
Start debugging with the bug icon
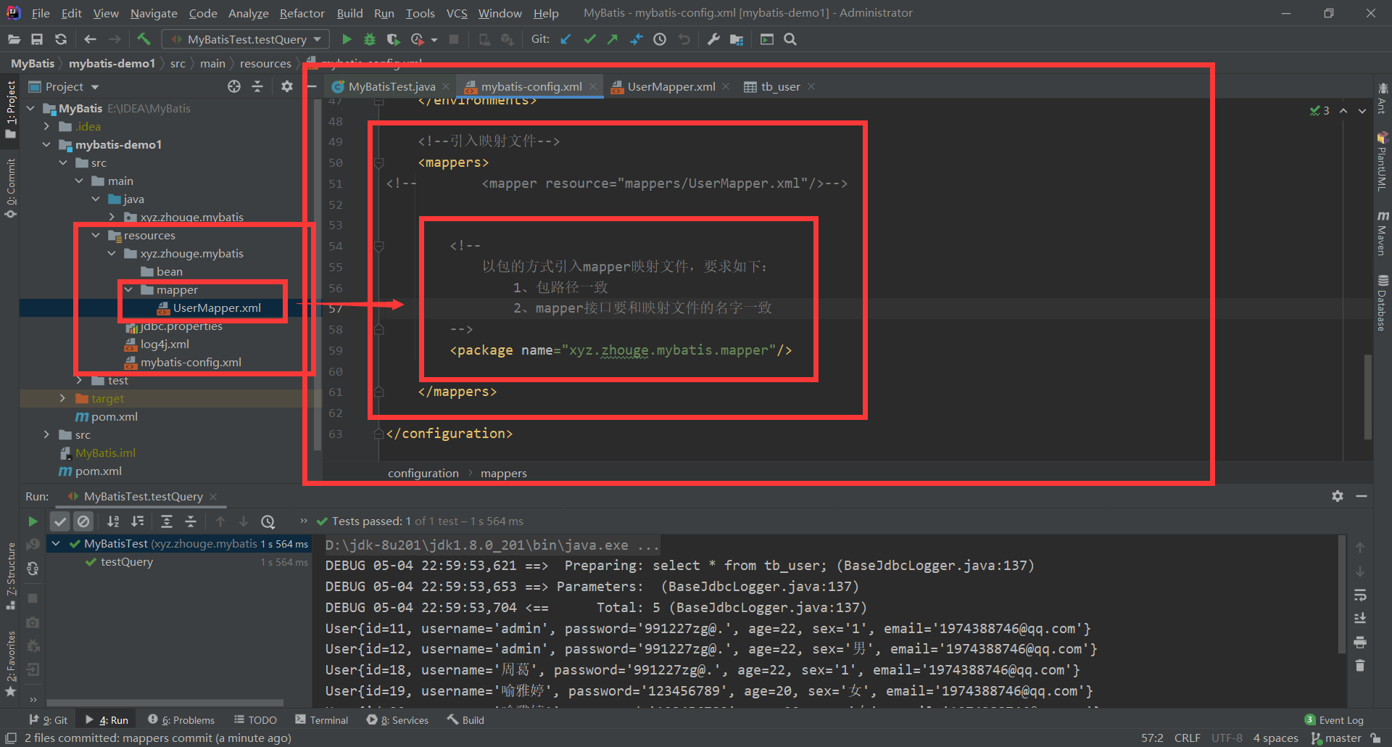pyautogui.click(x=370, y=39)
